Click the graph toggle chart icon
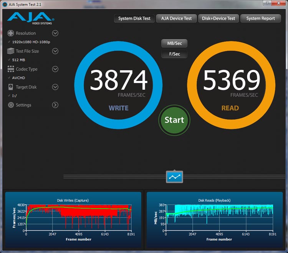Viewport: 288px width, 253px height. pyautogui.click(x=174, y=177)
